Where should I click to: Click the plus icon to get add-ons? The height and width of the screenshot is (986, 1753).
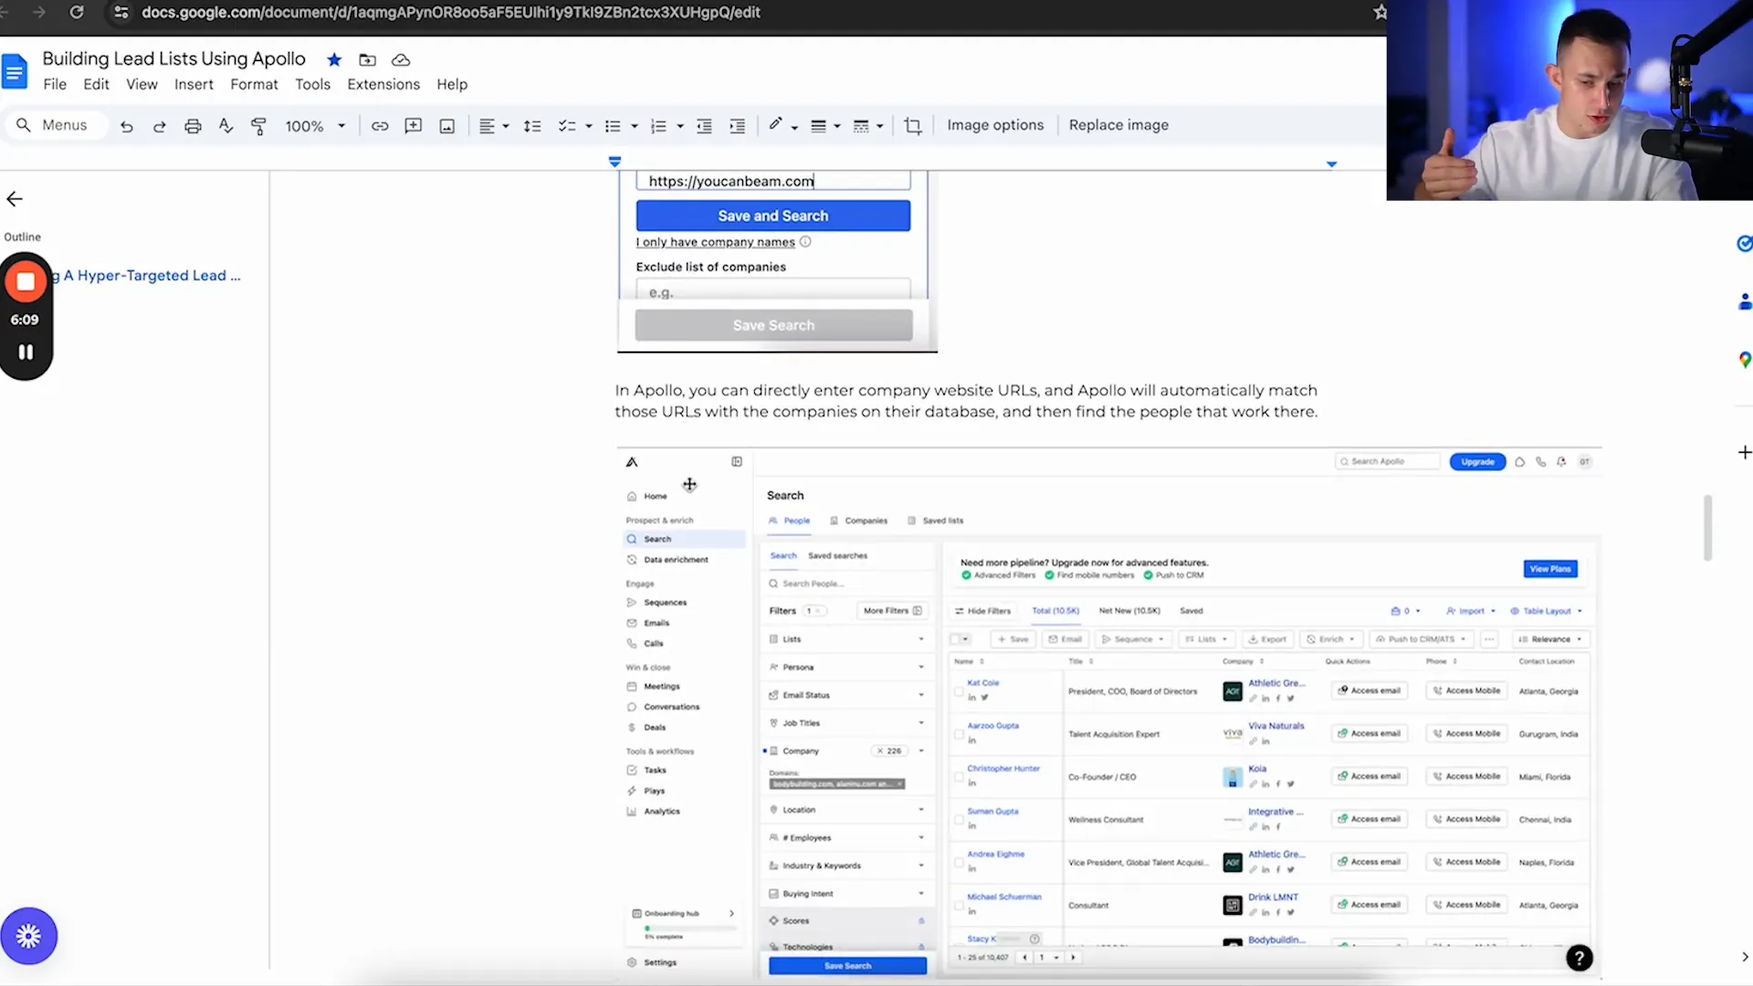(1744, 453)
